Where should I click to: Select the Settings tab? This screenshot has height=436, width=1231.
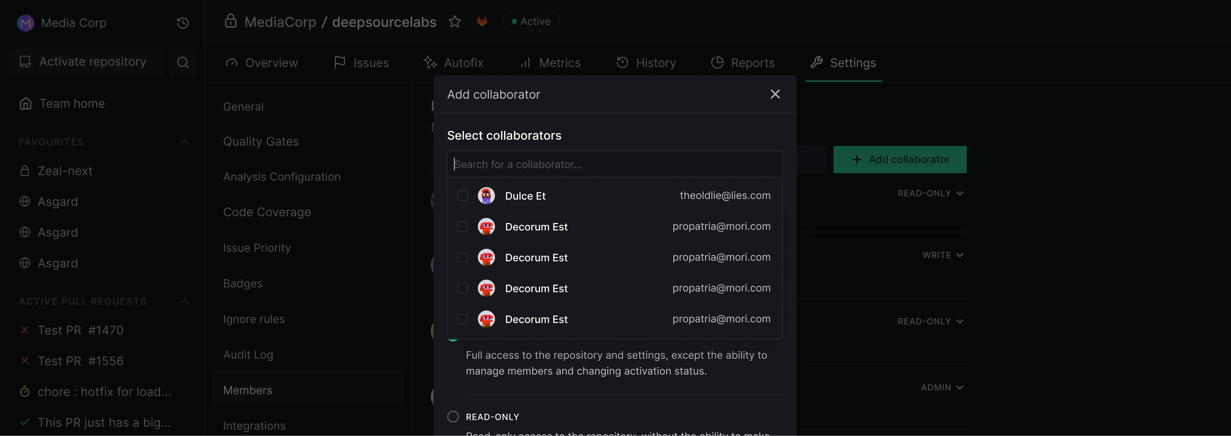tap(844, 62)
